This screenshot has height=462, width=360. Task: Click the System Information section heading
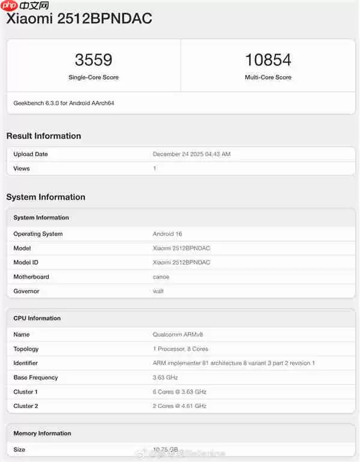pyautogui.click(x=46, y=197)
